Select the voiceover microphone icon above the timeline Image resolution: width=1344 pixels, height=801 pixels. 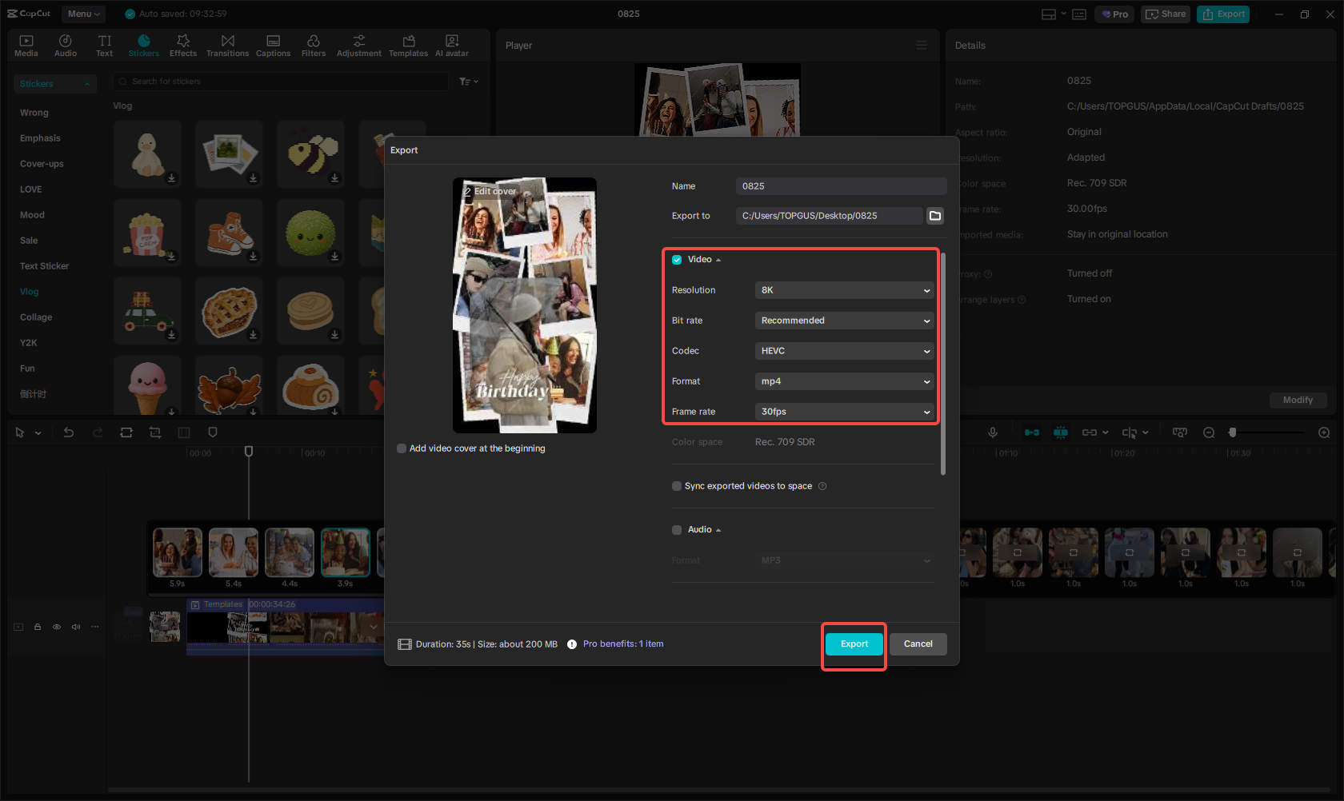(x=992, y=432)
